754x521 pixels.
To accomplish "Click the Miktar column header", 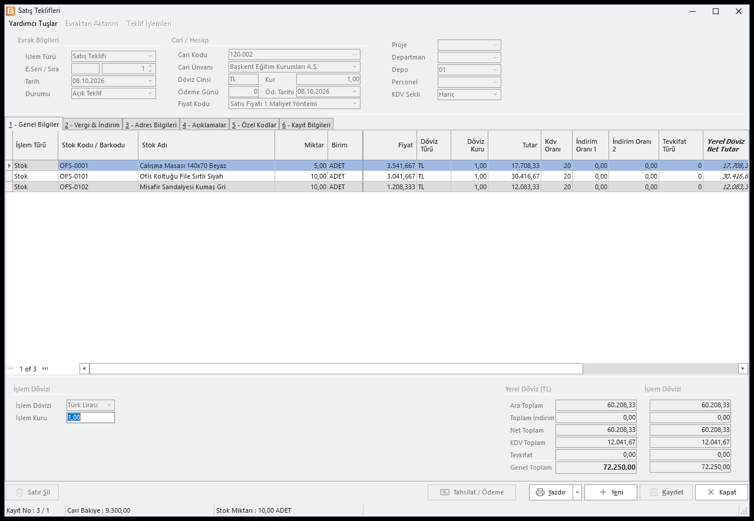I will pyautogui.click(x=302, y=145).
